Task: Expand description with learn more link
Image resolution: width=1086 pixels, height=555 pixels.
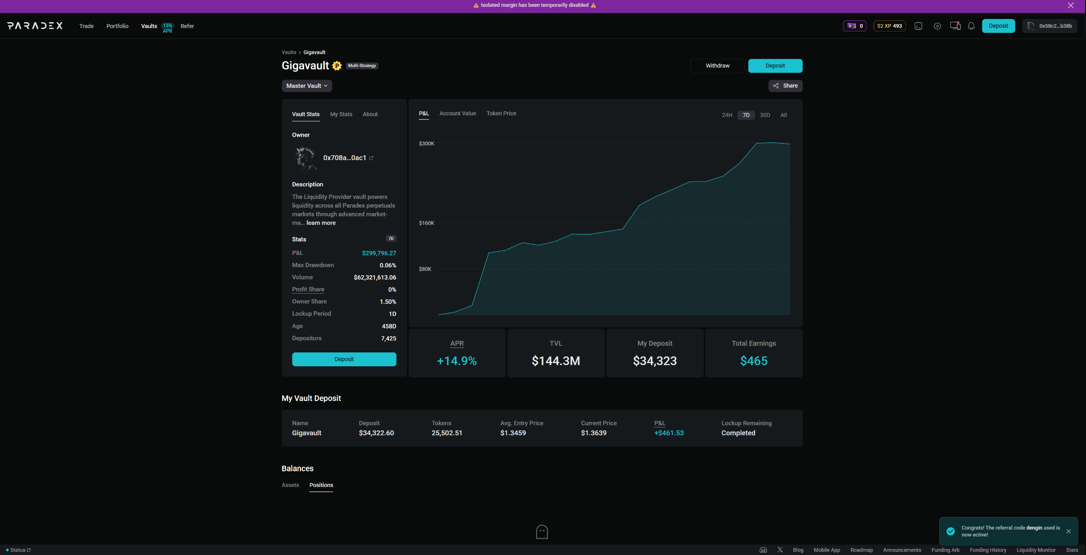Action: pyautogui.click(x=321, y=223)
